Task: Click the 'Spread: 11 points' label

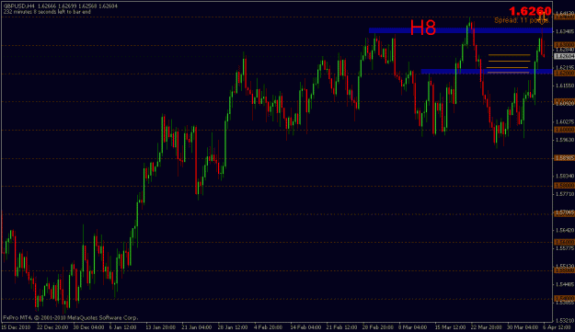Action: tap(522, 20)
